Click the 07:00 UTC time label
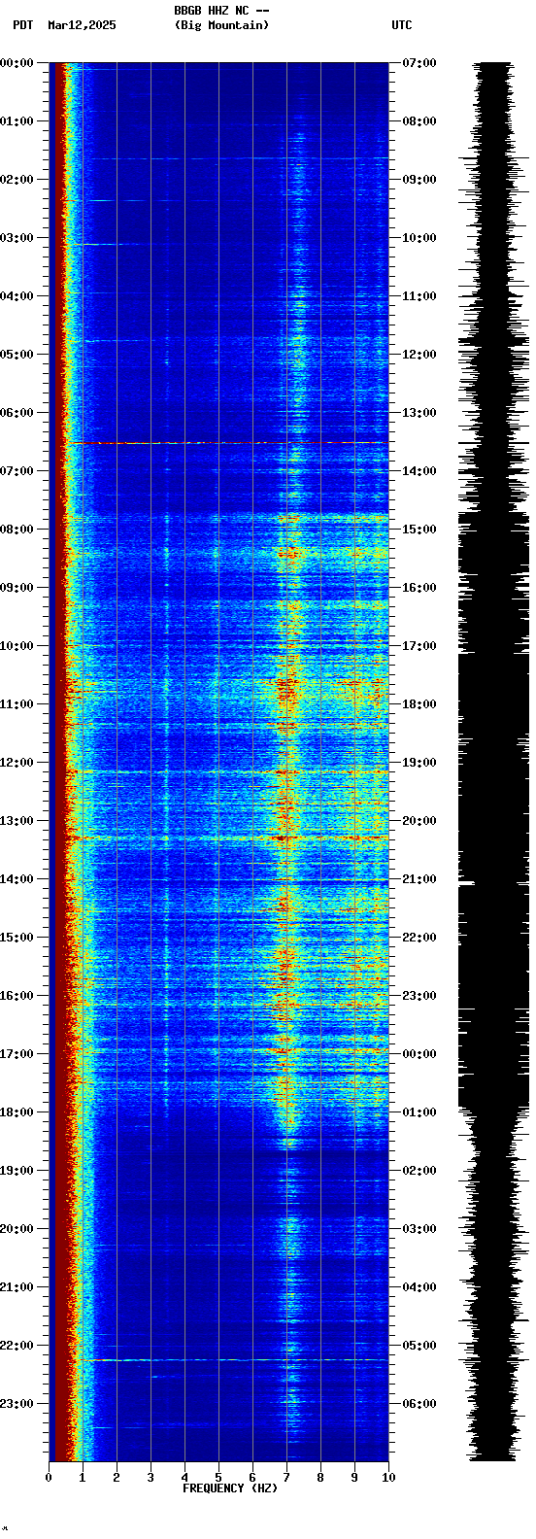Image resolution: width=536 pixels, height=1539 pixels. [x=419, y=63]
